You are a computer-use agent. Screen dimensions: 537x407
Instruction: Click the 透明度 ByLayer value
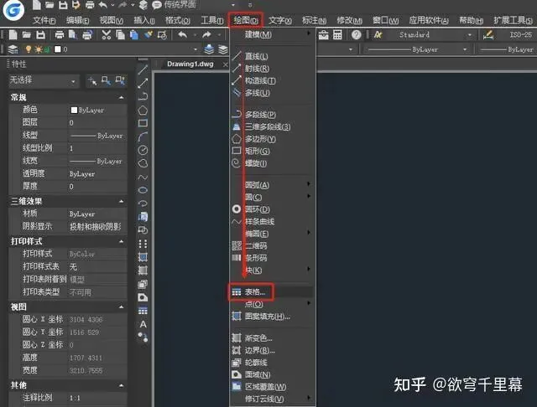pos(82,174)
